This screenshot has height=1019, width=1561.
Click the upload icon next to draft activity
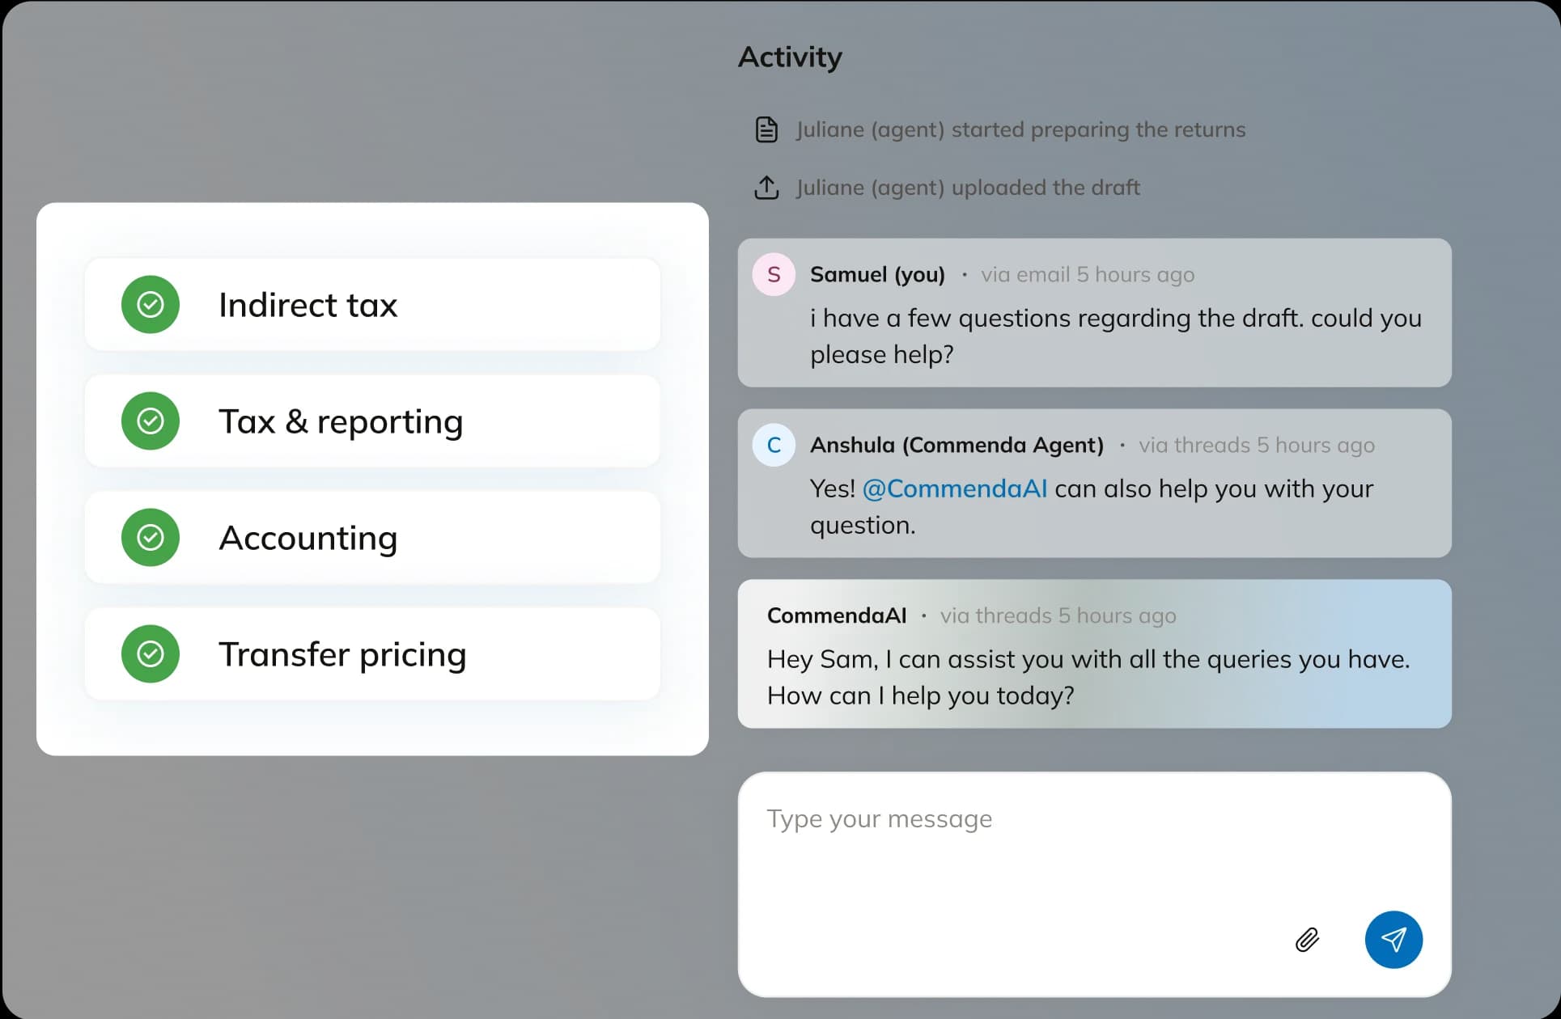[x=765, y=187]
